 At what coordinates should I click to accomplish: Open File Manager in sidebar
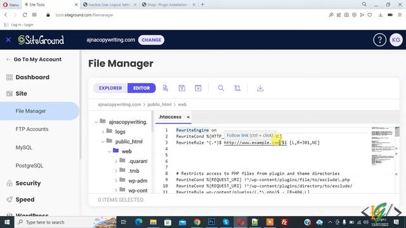pos(39,111)
